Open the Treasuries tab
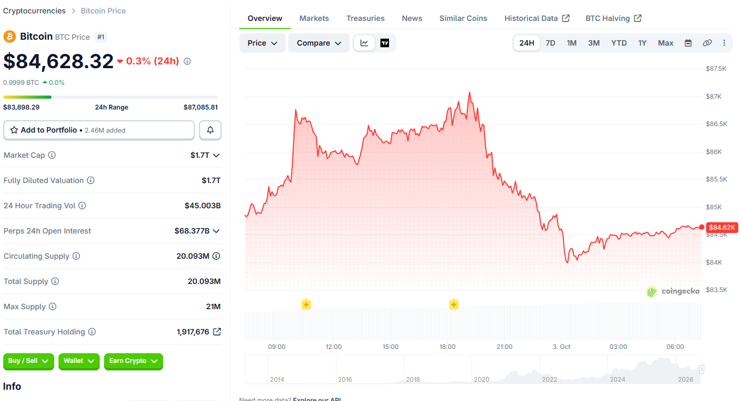 365,18
